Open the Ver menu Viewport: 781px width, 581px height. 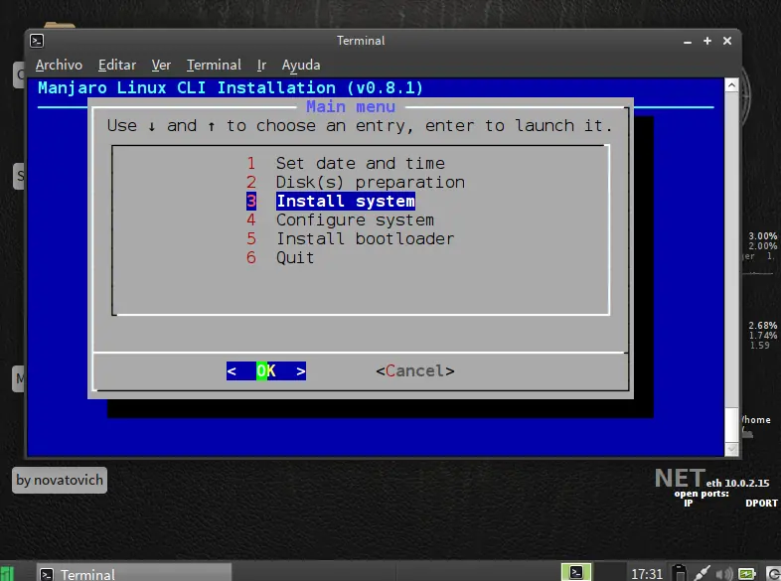(161, 66)
